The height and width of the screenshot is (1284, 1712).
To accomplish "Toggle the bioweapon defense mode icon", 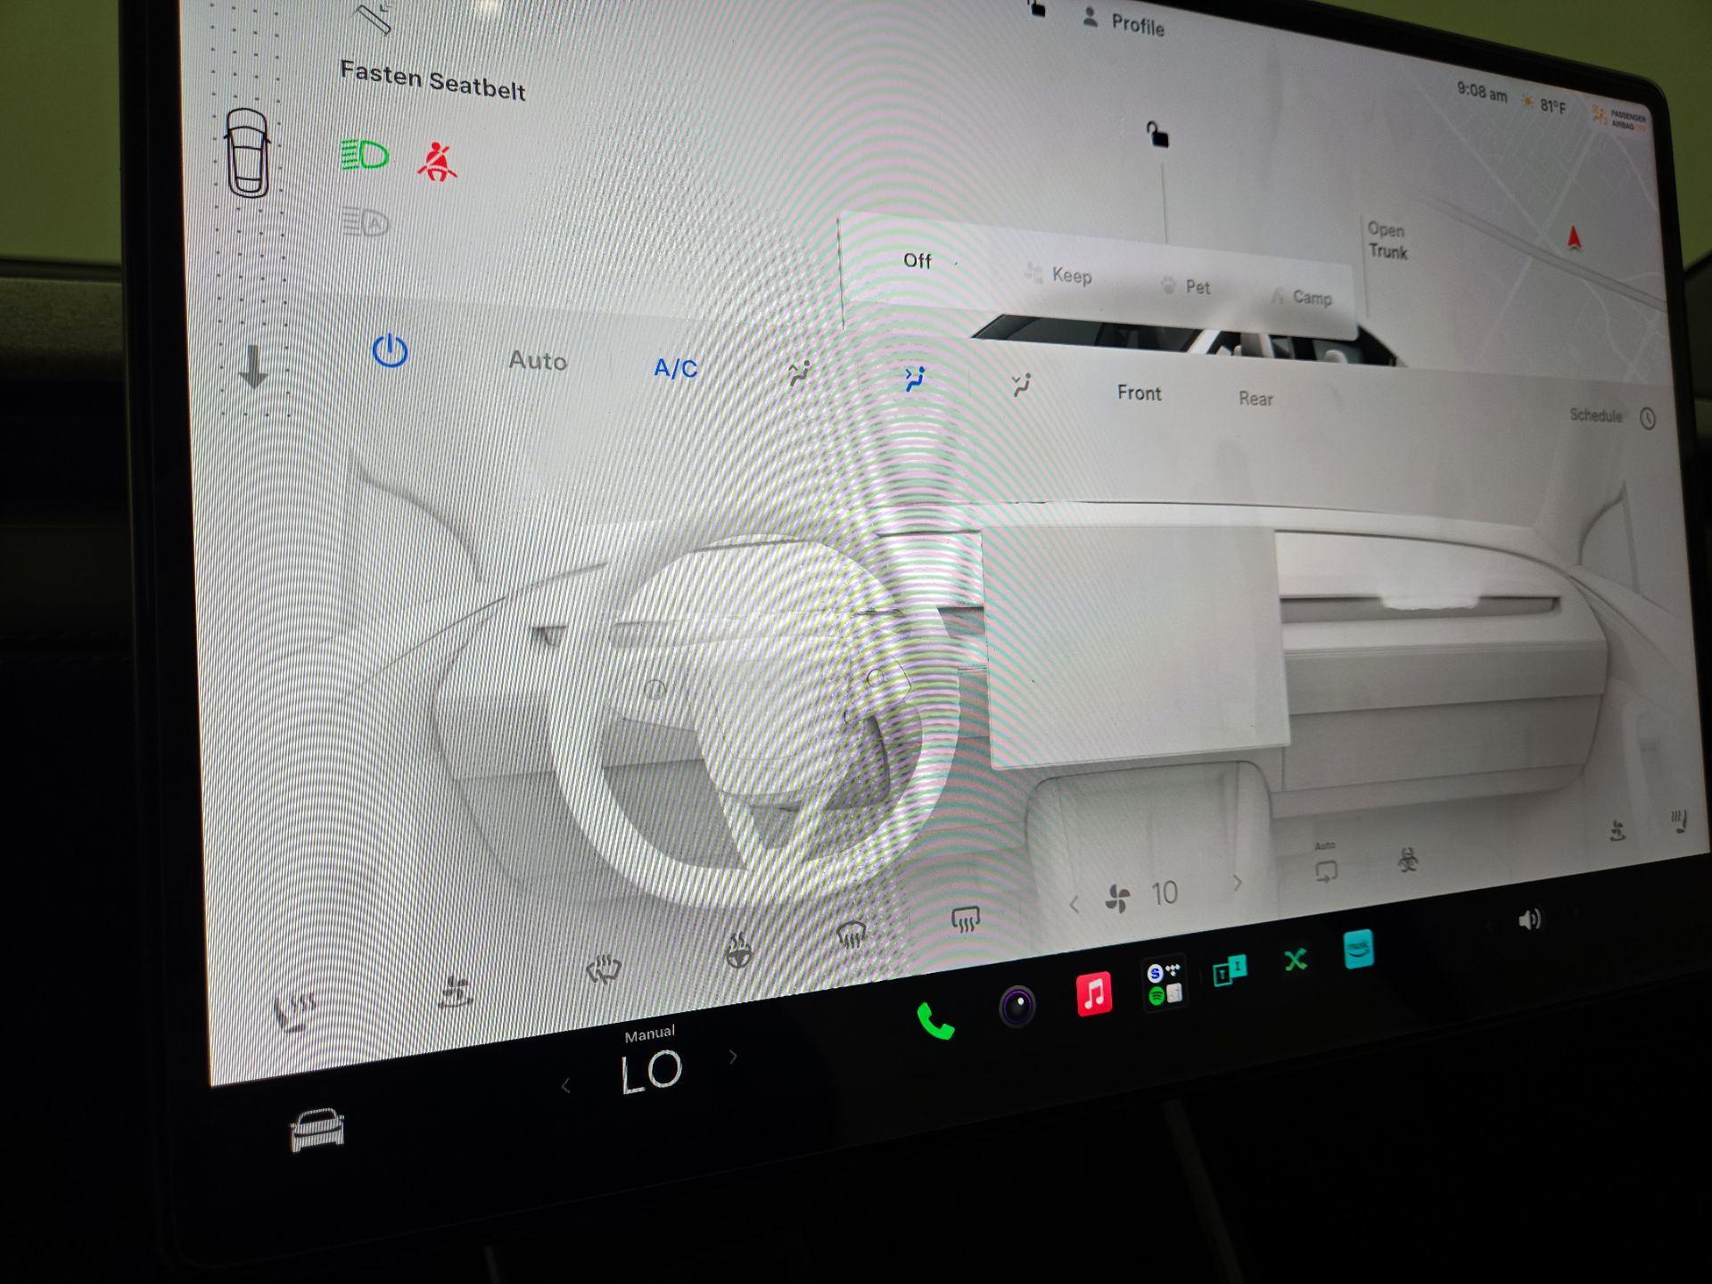I will point(1408,860).
